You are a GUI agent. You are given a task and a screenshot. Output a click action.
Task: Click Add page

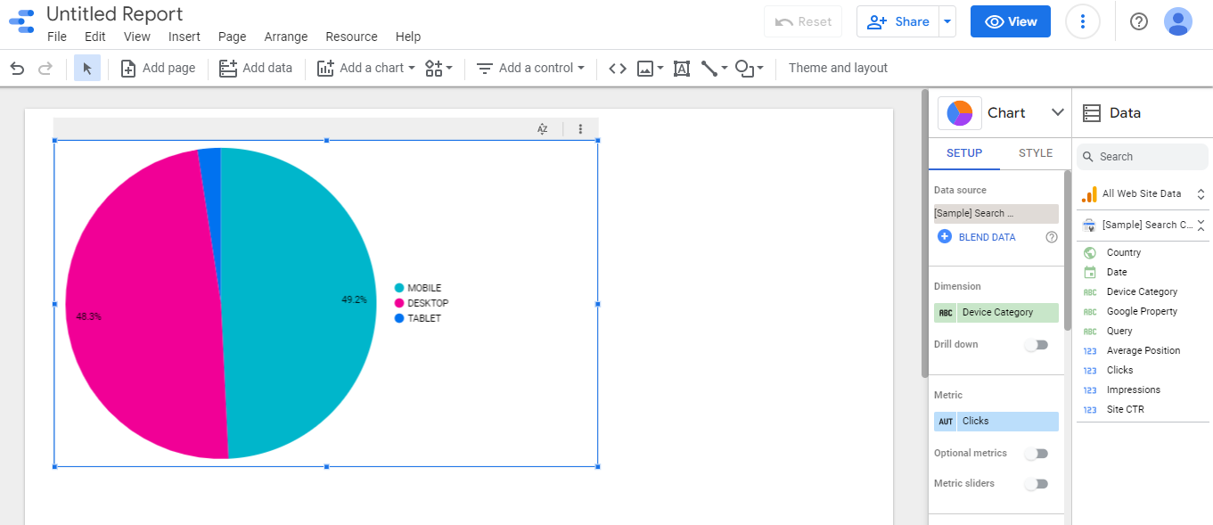158,68
